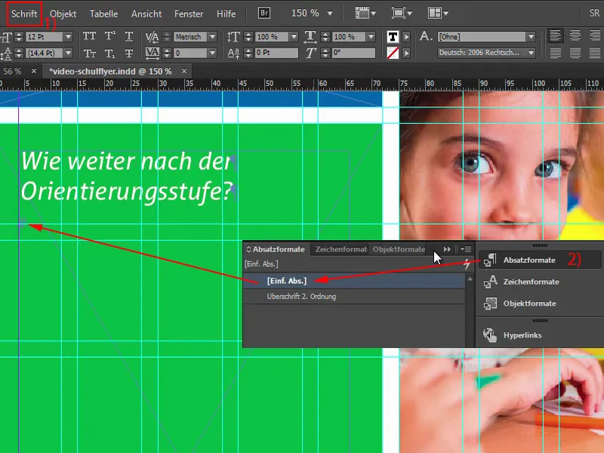Click the character style A icon

pos(425,36)
